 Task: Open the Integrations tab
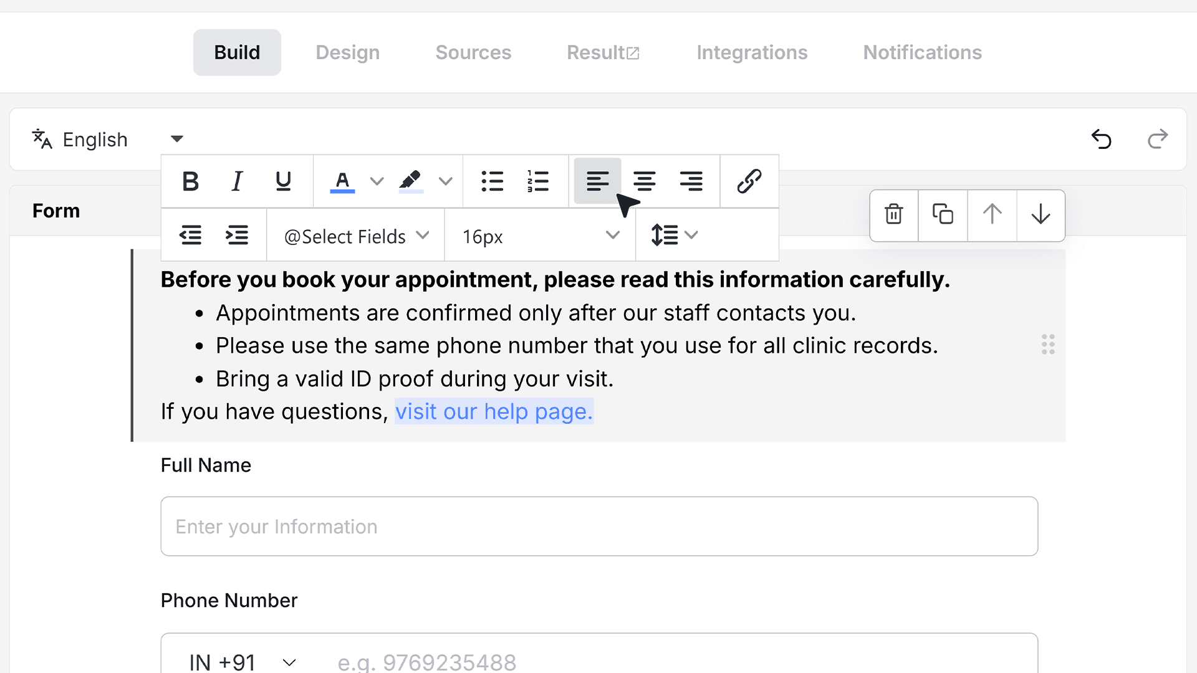tap(752, 52)
